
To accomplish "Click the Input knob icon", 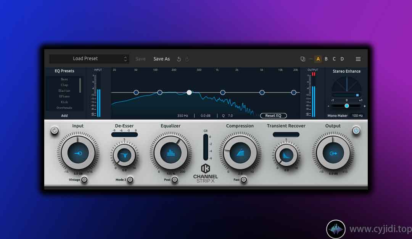I will pyautogui.click(x=78, y=153).
